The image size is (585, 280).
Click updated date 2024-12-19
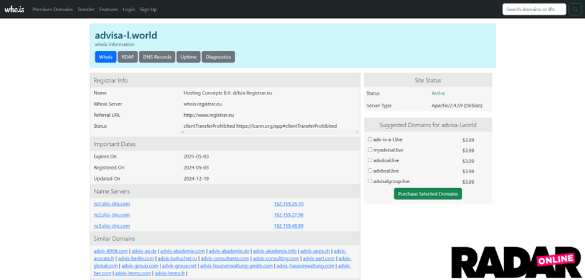click(196, 179)
